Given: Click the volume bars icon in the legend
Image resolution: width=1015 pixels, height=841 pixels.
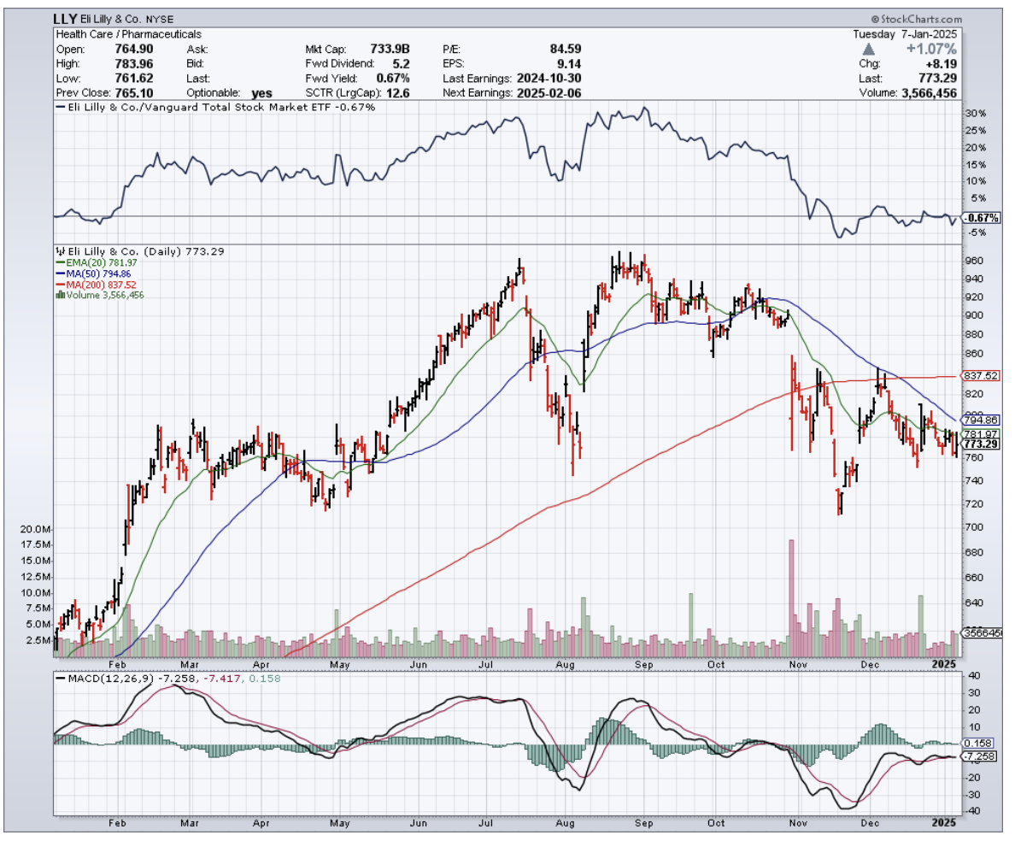Looking at the screenshot, I should pos(59,295).
